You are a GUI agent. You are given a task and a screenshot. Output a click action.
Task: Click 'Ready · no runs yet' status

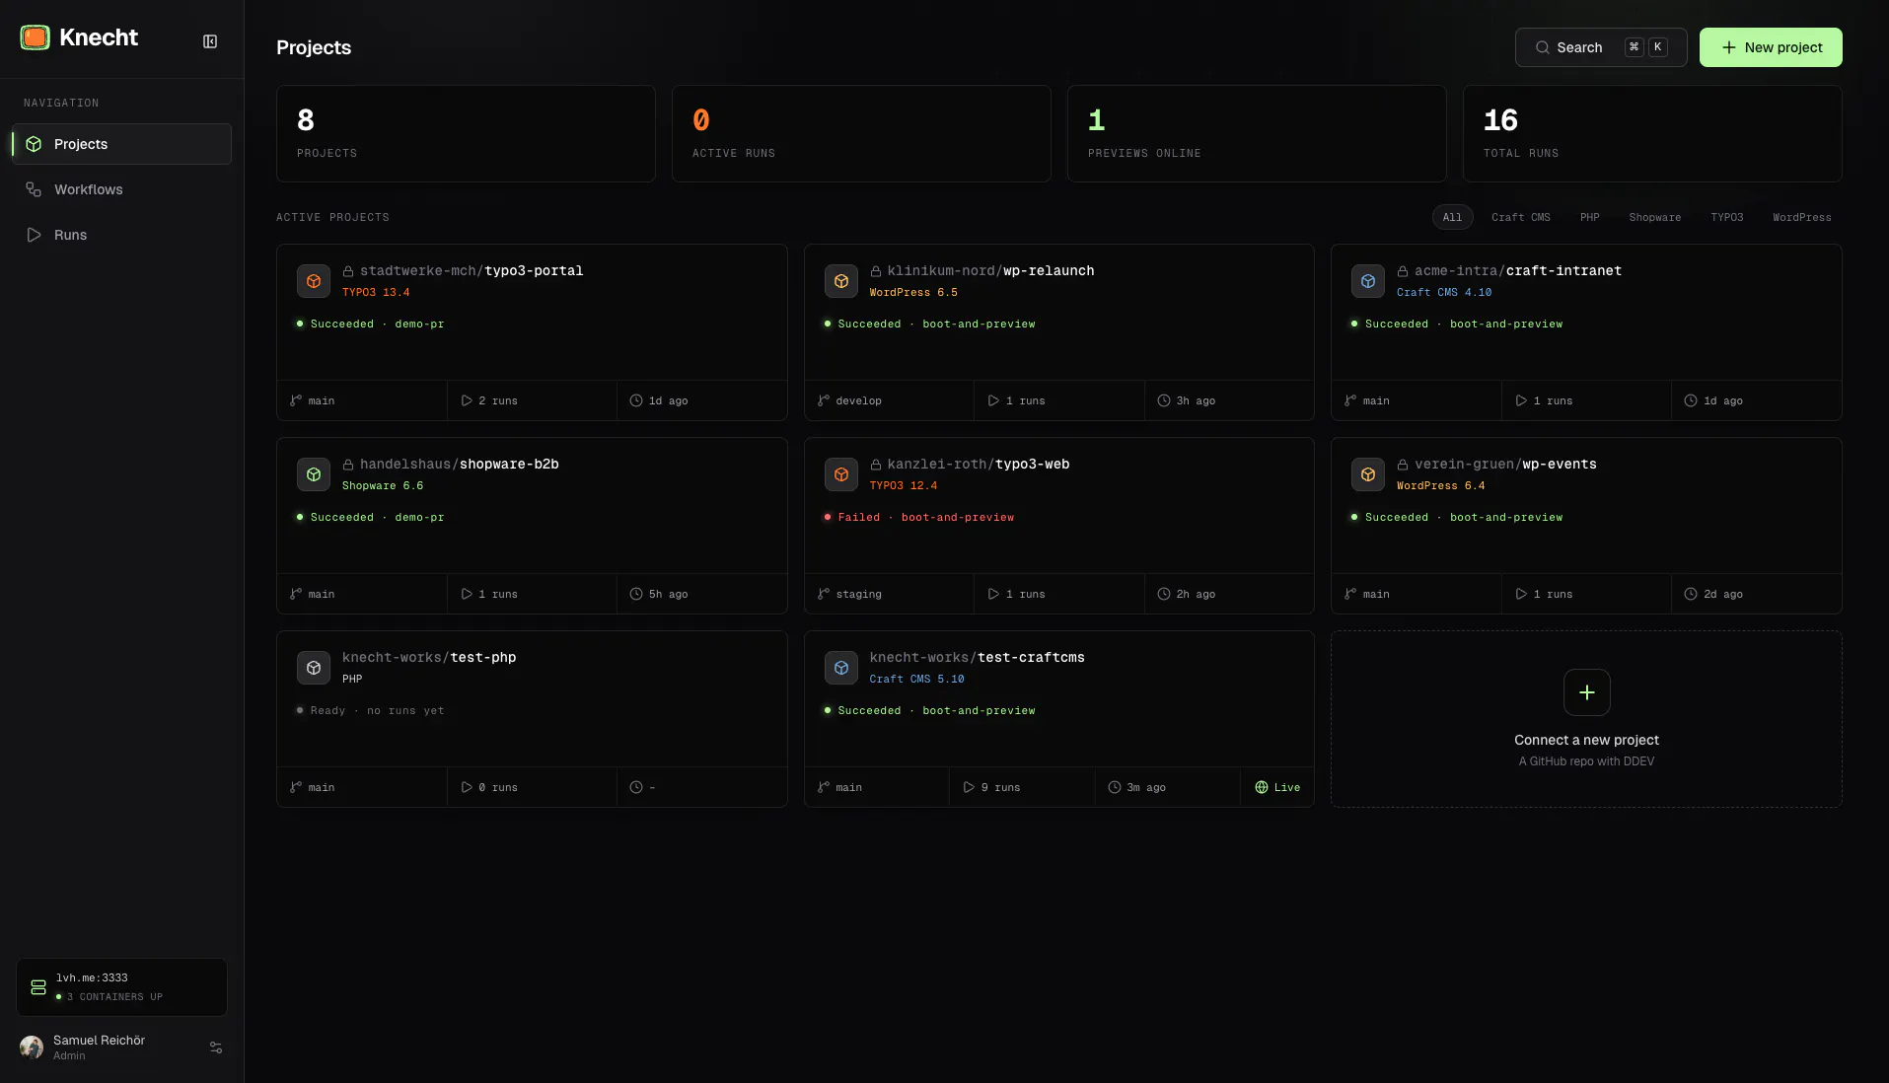coord(370,710)
